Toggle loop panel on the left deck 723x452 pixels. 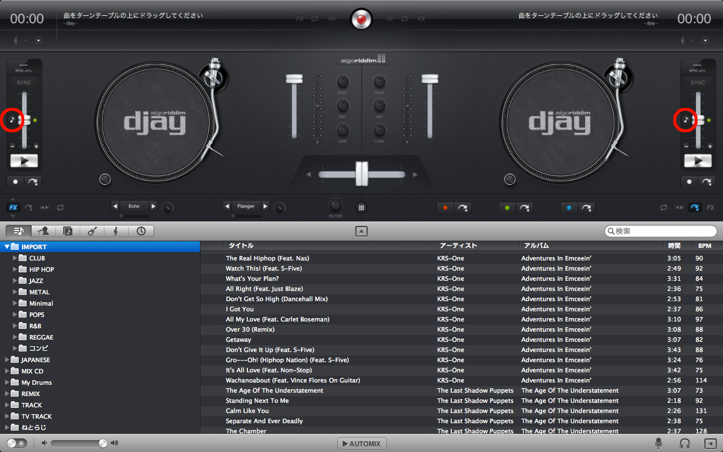pos(60,207)
